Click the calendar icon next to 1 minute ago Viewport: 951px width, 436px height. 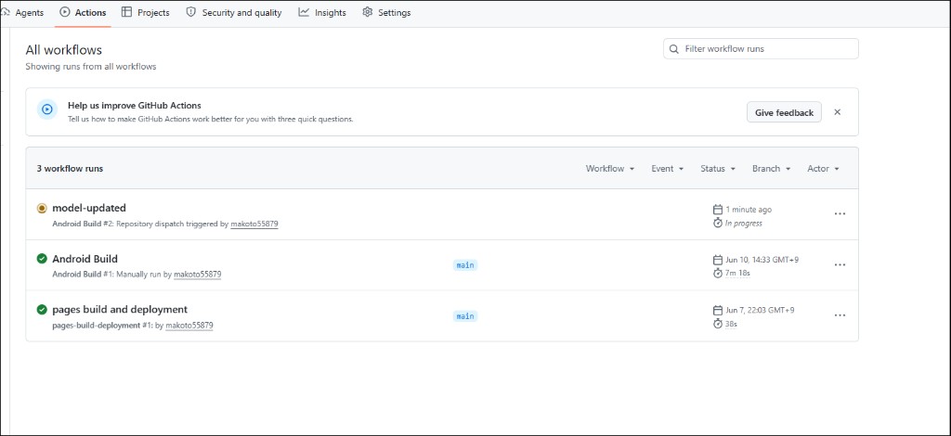tap(718, 210)
